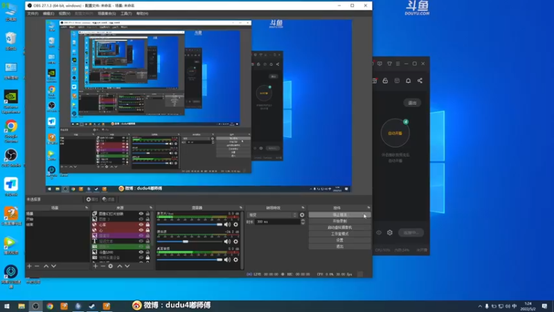Toggle the eye icon in Douyu window bottom
The image size is (554, 312).
point(379,233)
